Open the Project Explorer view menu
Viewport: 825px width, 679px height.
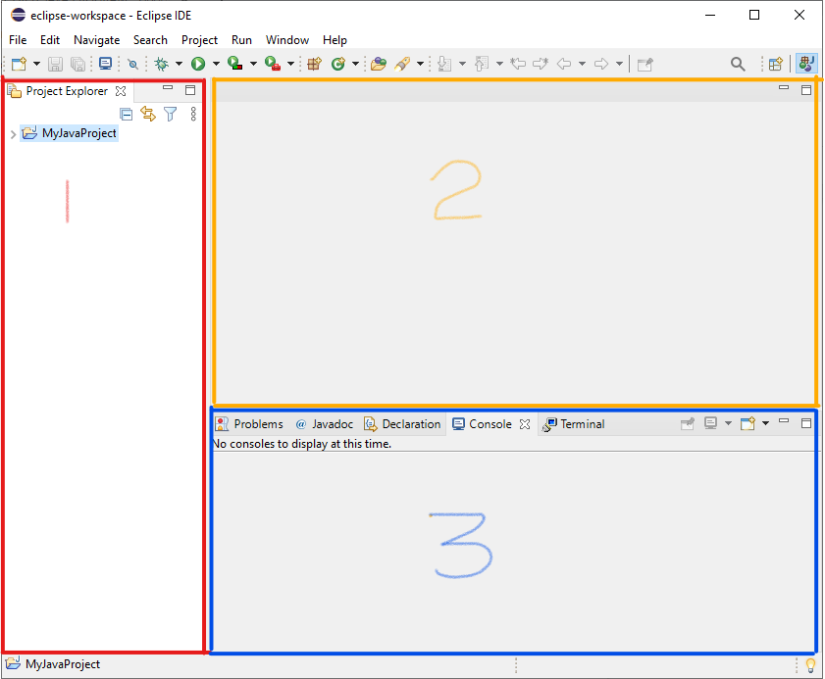coord(192,114)
